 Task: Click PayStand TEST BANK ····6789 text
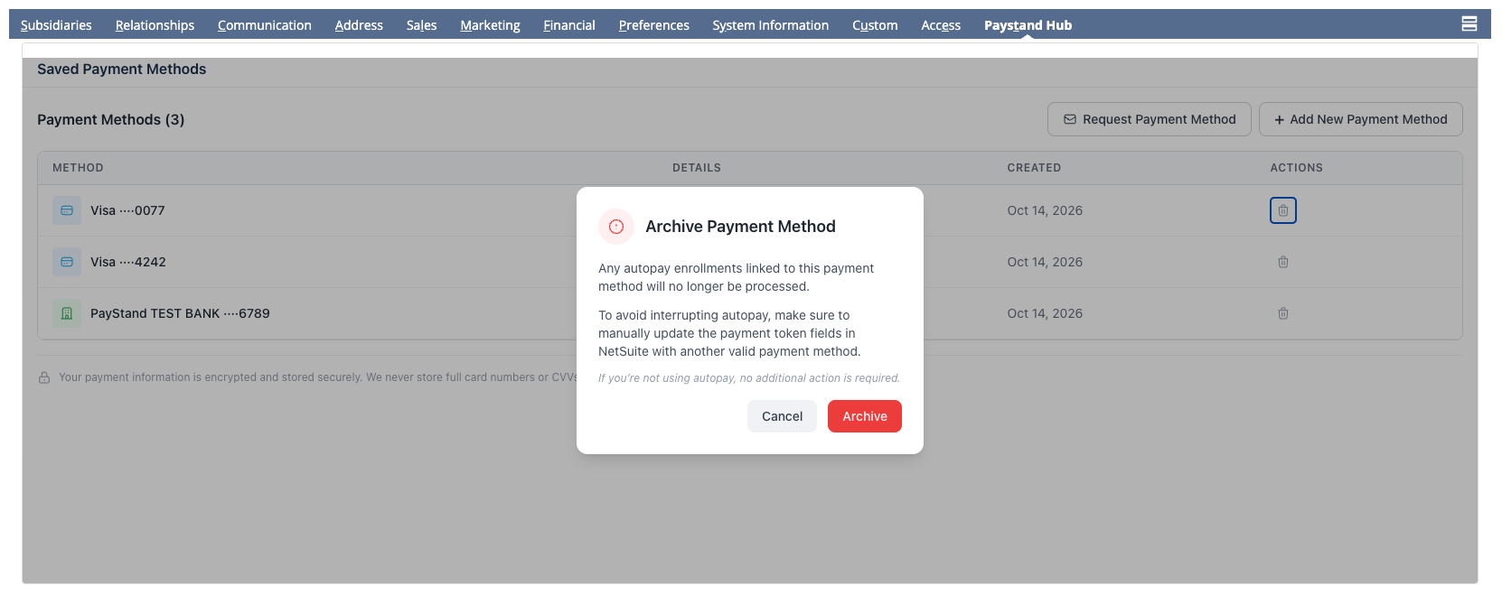pyautogui.click(x=180, y=313)
